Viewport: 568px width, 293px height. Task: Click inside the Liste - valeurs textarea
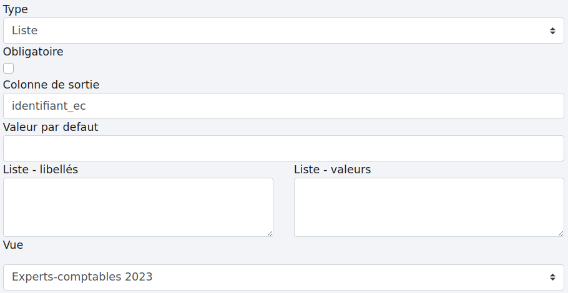point(429,207)
